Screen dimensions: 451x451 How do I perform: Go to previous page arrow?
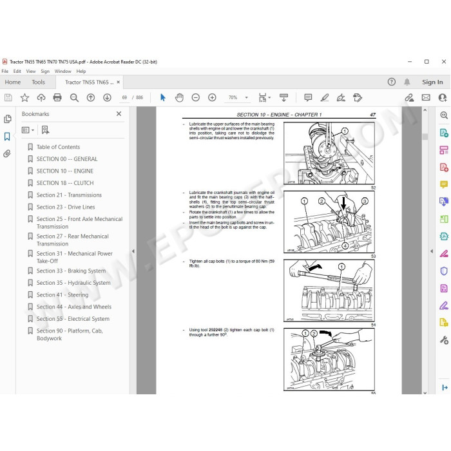[91, 98]
